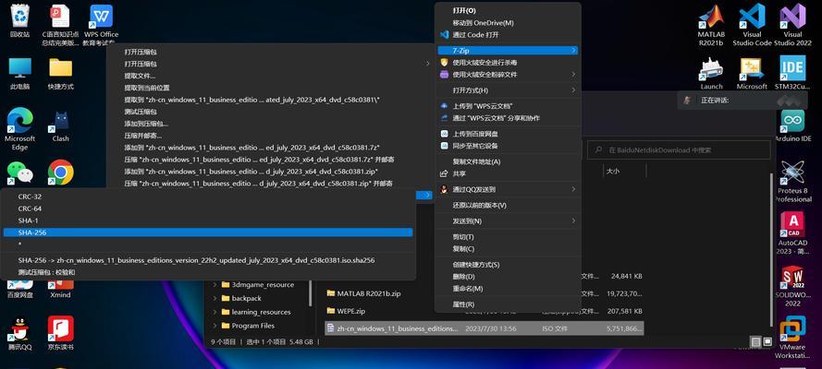Open the C语言知识点 PDF desktop file

60,24
